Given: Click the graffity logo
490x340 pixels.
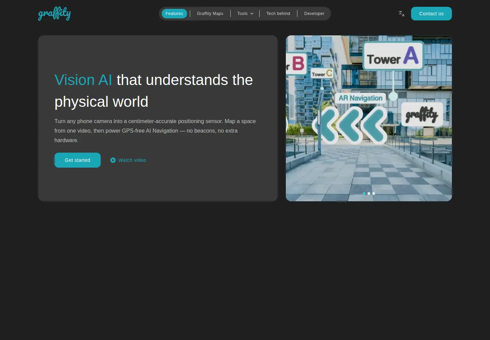Looking at the screenshot, I should pos(54,14).
